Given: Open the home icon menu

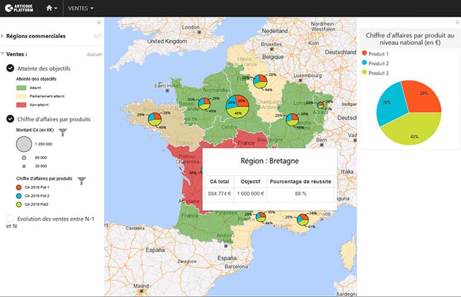Looking at the screenshot, I should pos(52,8).
